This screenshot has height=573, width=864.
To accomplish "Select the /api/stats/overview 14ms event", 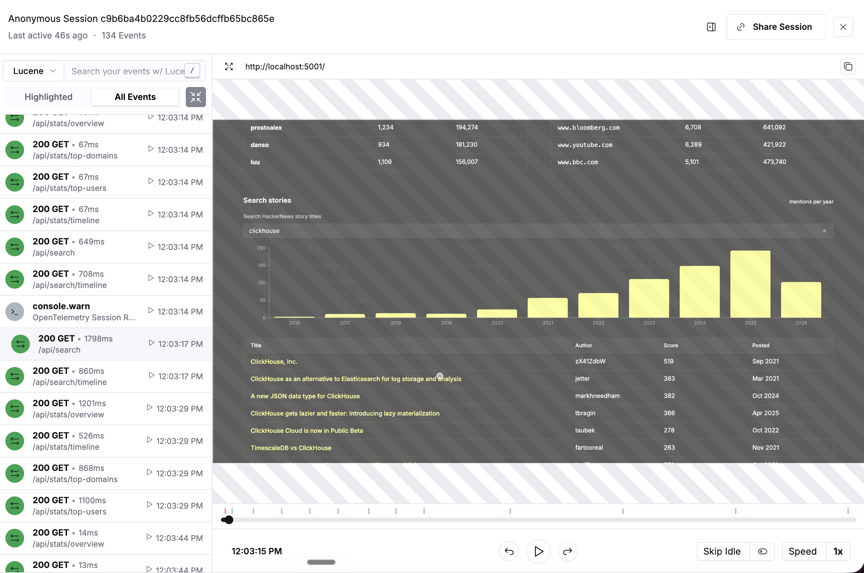I will point(106,538).
